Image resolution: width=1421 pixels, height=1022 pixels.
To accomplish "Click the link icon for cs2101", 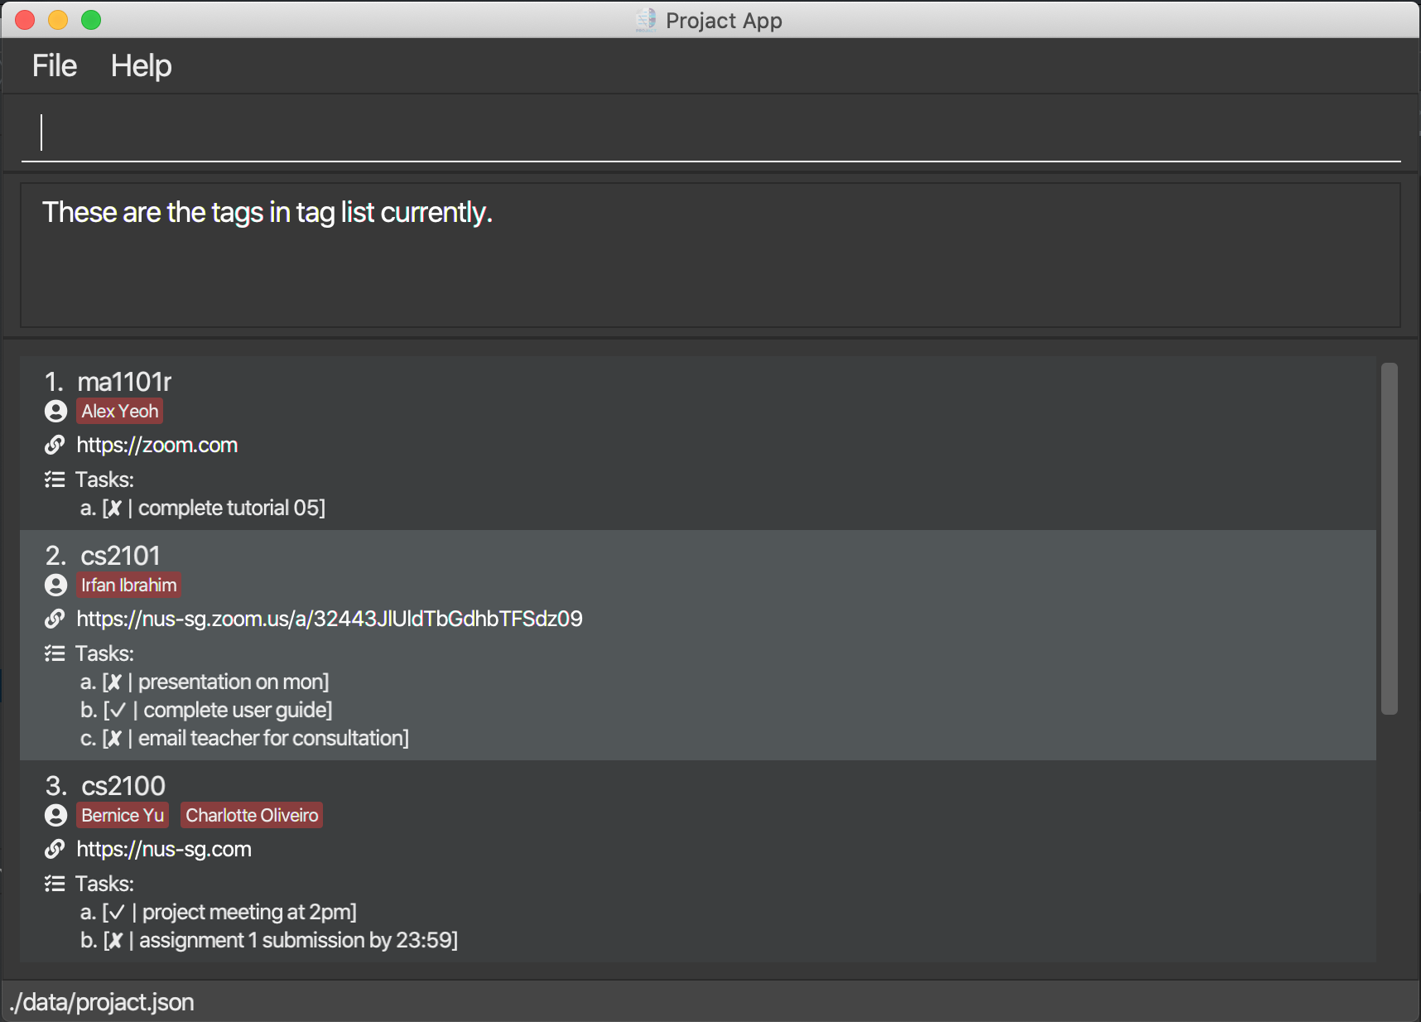I will (x=55, y=619).
